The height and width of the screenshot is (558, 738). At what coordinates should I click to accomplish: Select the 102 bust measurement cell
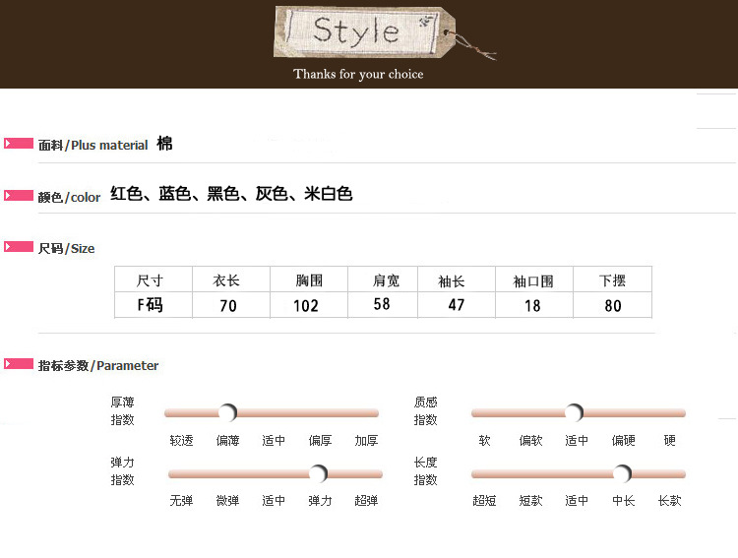306,306
